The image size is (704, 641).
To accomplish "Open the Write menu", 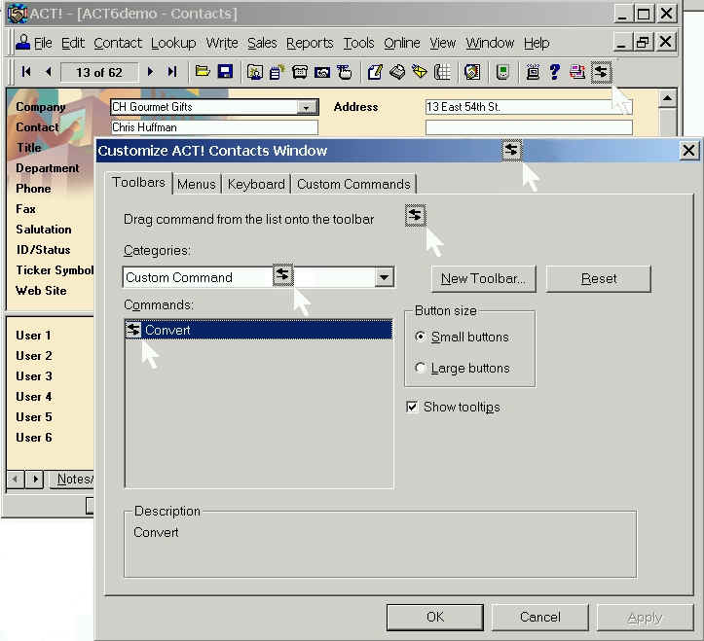I will point(222,43).
